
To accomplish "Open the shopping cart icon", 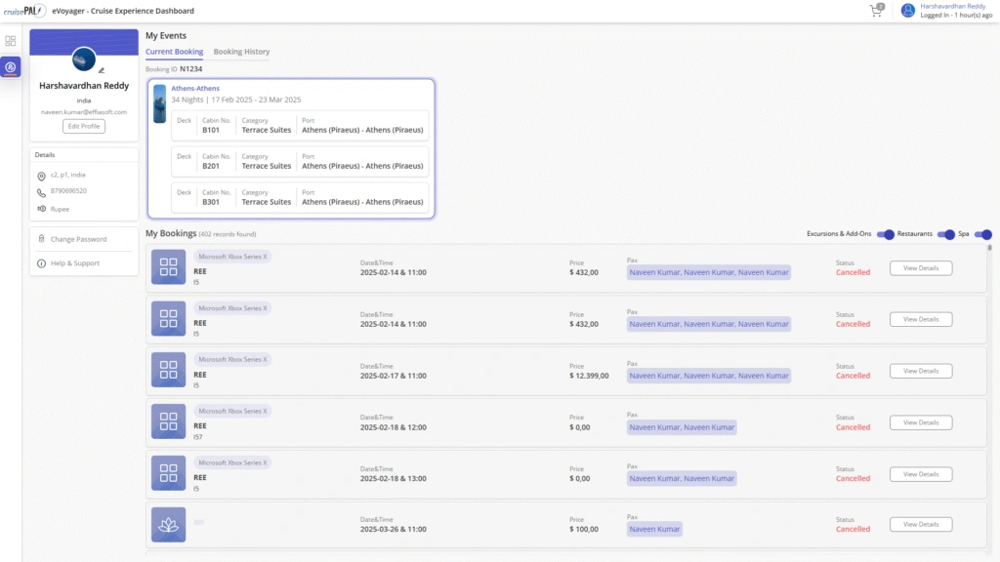I will (876, 11).
